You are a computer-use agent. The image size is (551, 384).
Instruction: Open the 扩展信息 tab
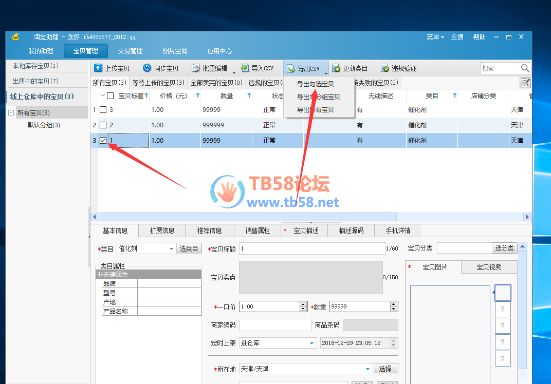[162, 231]
